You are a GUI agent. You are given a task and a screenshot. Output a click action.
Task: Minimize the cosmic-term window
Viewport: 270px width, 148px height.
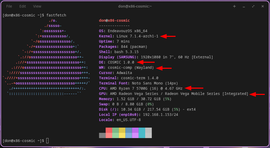pyautogui.click(x=244, y=6)
